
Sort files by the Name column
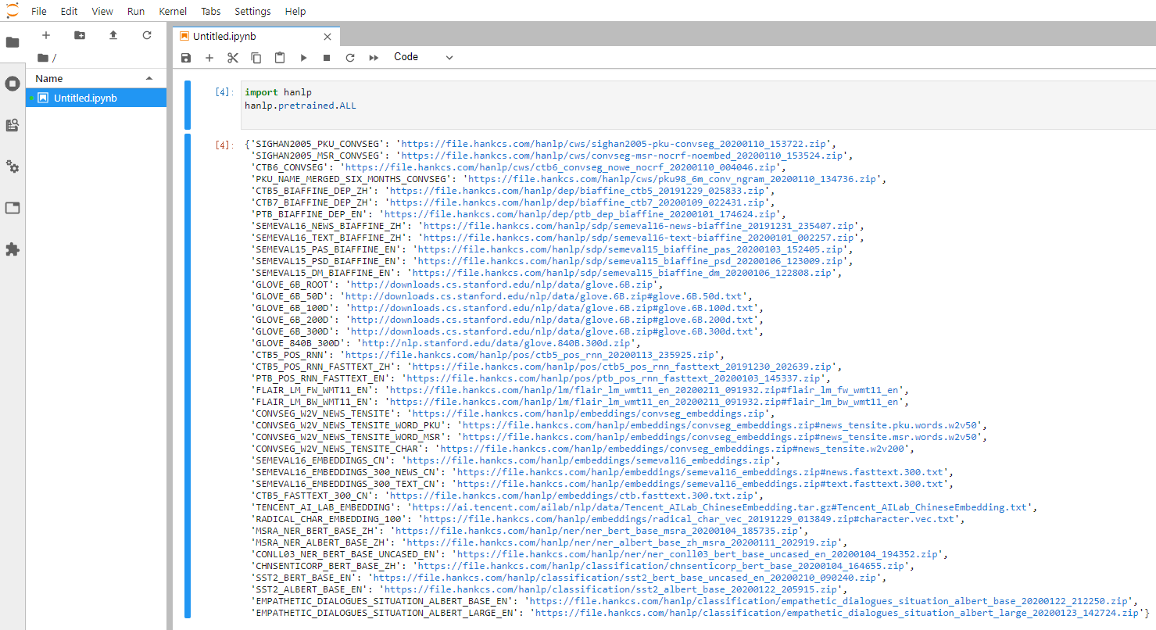(x=95, y=78)
